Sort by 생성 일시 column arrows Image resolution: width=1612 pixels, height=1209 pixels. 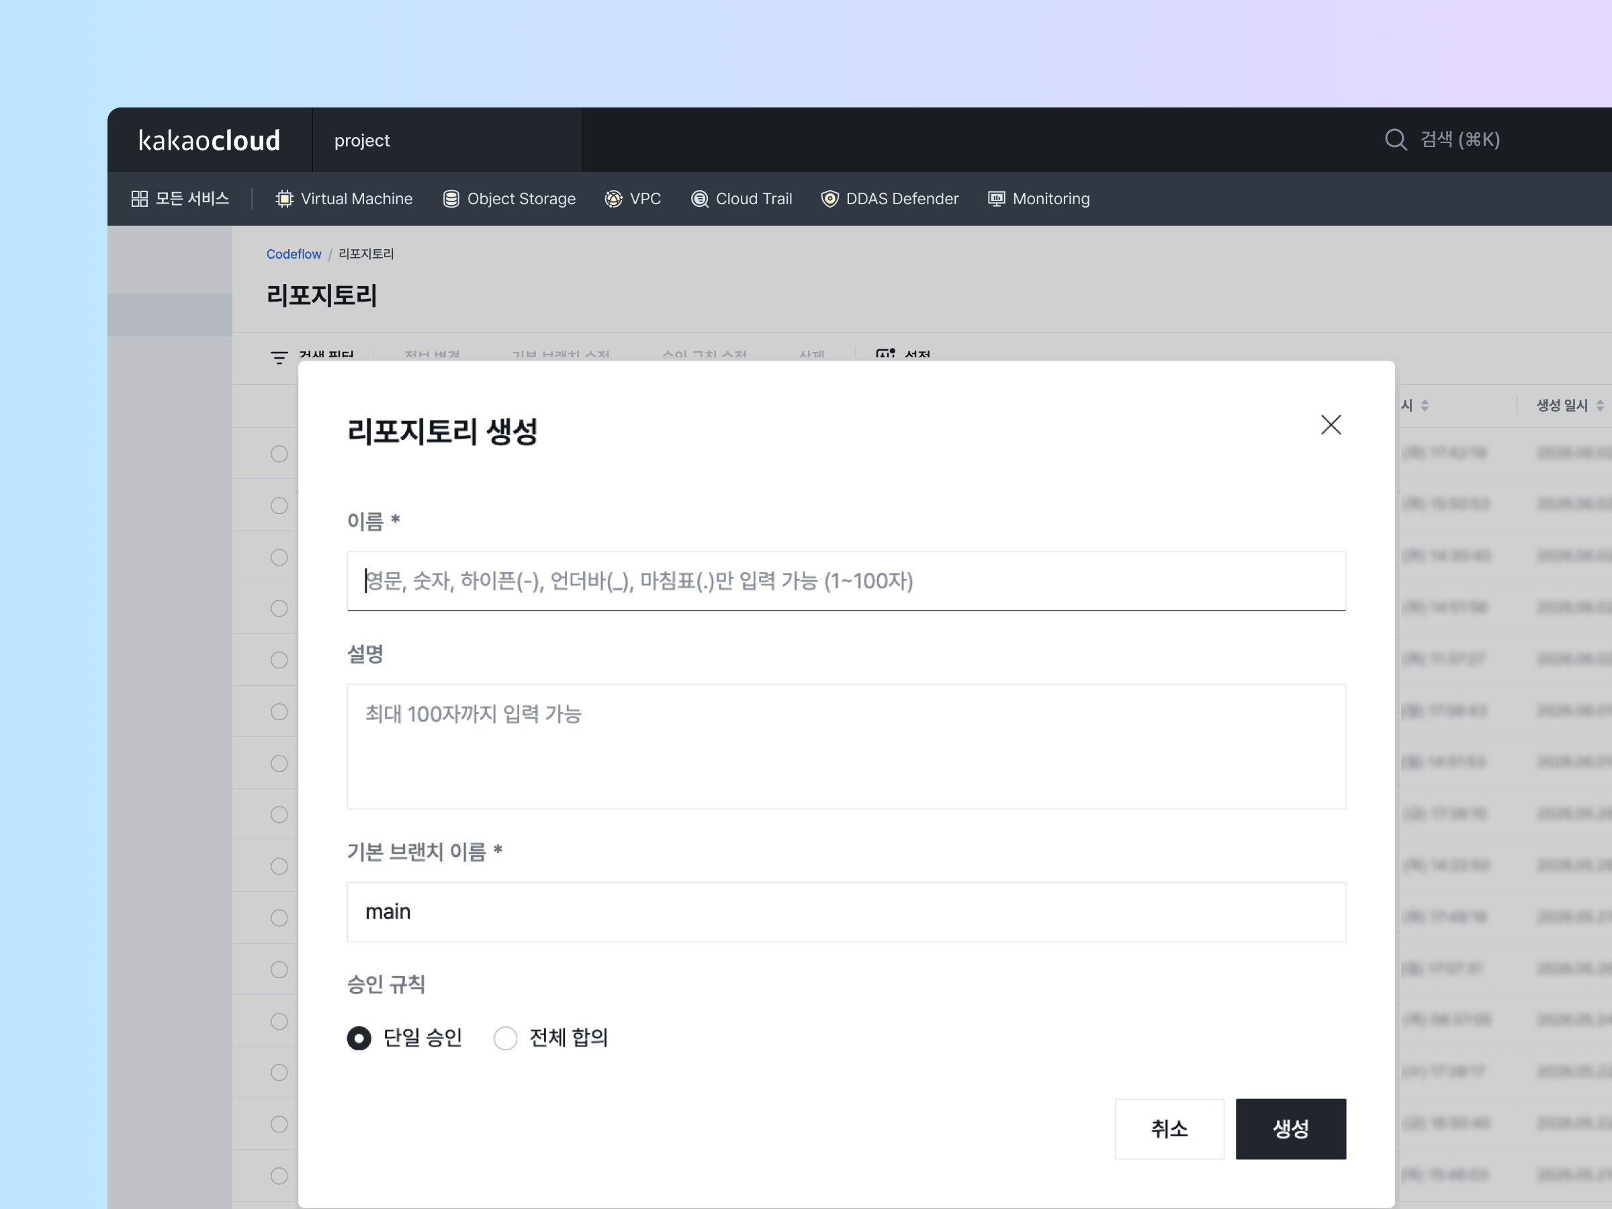click(x=1600, y=405)
